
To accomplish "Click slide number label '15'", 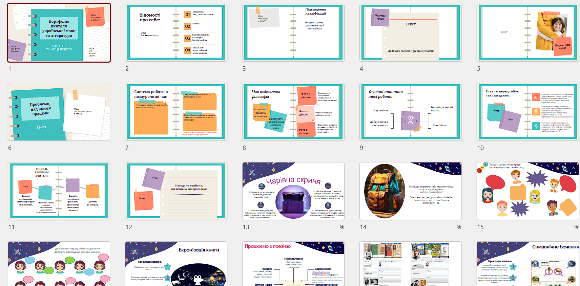I will [480, 227].
